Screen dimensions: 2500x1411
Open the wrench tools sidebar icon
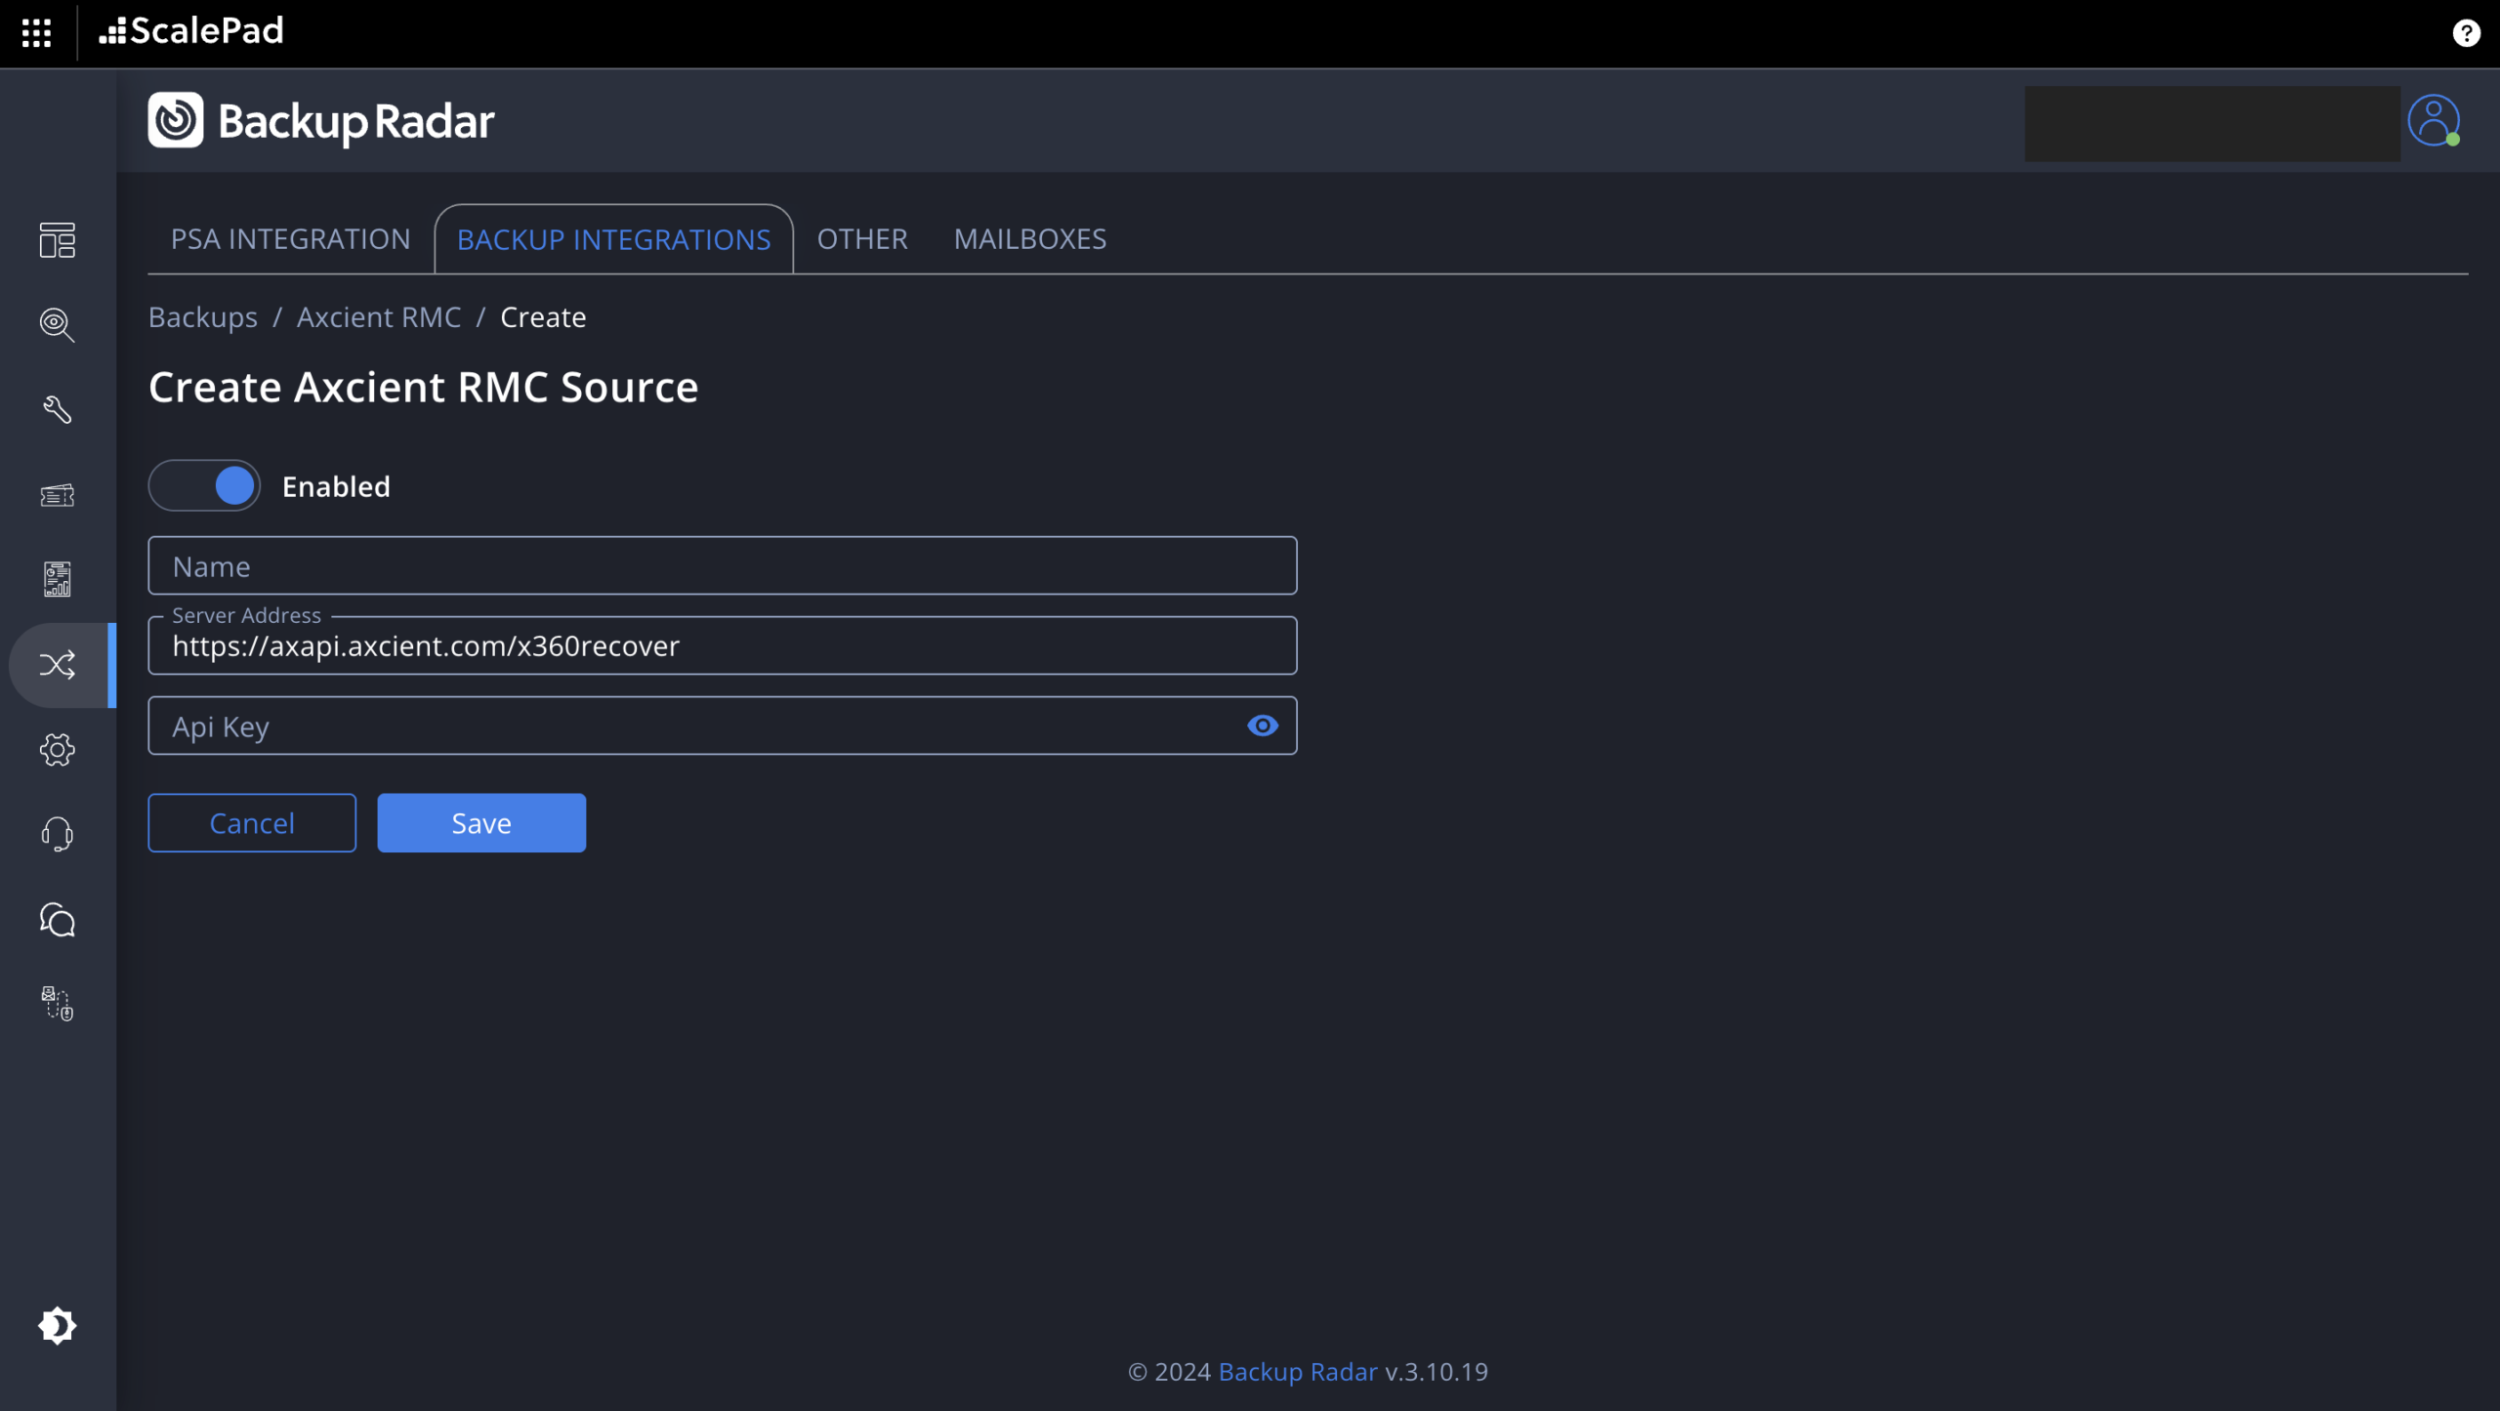(x=57, y=409)
